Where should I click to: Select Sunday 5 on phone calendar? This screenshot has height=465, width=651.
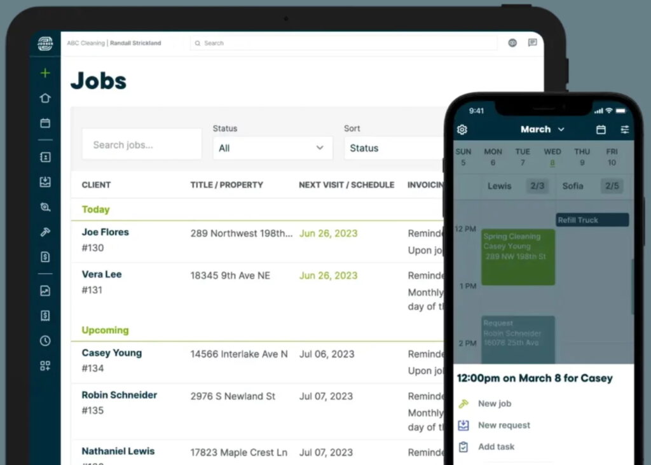[x=463, y=157]
